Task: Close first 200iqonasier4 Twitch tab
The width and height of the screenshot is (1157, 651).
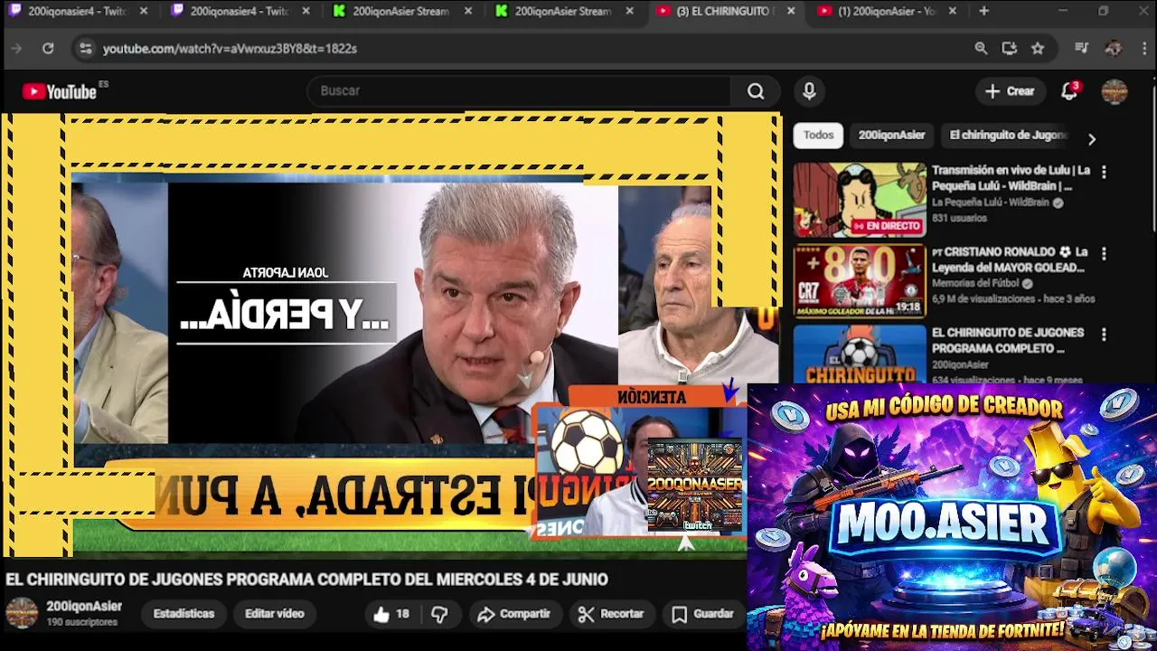Action: pyautogui.click(x=143, y=12)
